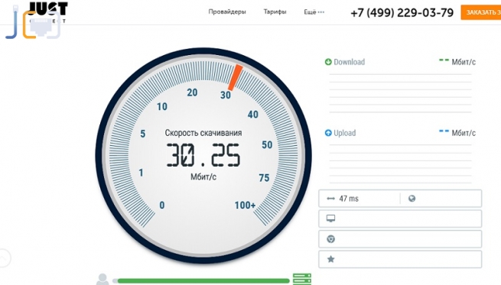Viewport: 501px width, 285px height.
Task: Click the blue Upload arrow icon
Action: [x=328, y=133]
